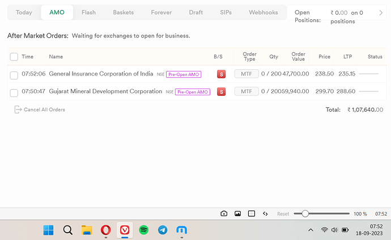Click the 235.15 LTP value
Viewport: 391px width, 240px height.
[347, 74]
